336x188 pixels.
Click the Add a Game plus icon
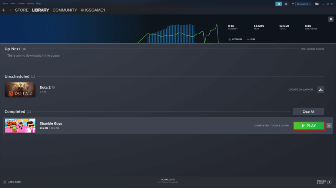[x=5, y=182]
